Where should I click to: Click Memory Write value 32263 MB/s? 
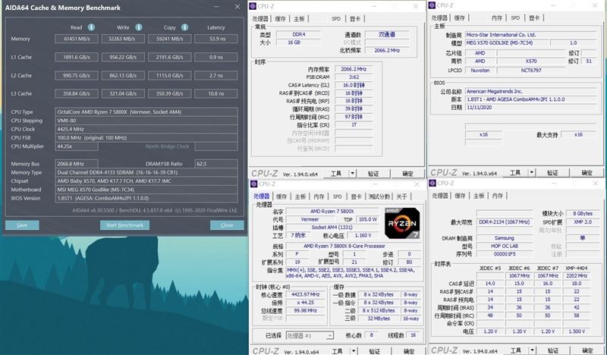[x=123, y=39]
